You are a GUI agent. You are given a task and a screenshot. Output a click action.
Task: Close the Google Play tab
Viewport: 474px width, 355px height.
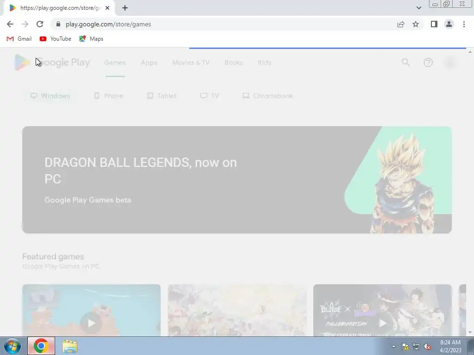click(107, 8)
